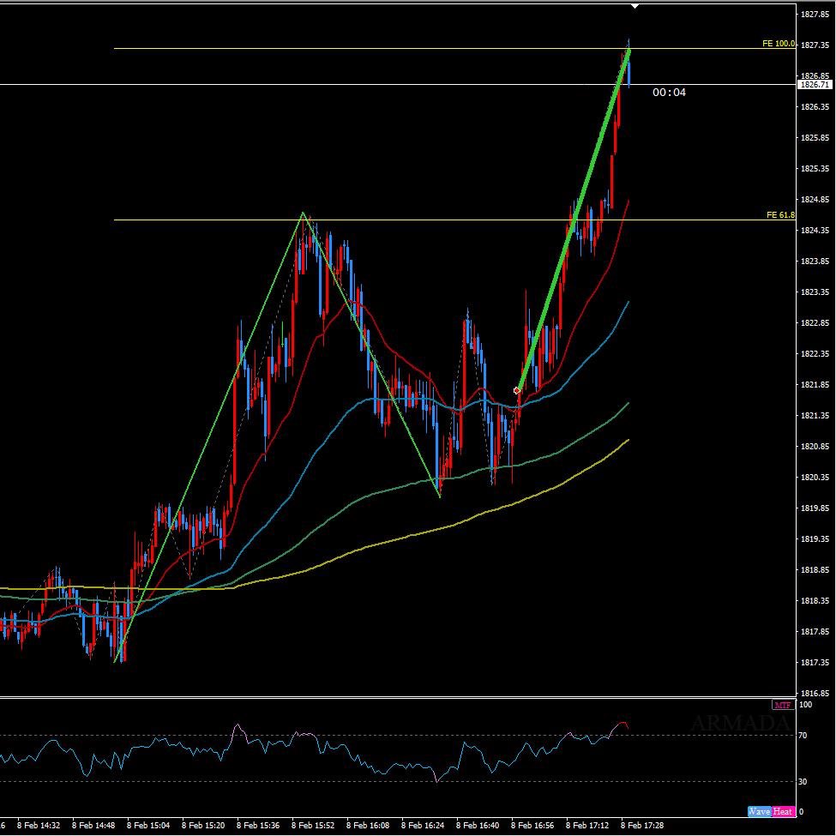836x836 pixels.
Task: Click the 8 Feb 16:56 time label
Action: tap(532, 826)
